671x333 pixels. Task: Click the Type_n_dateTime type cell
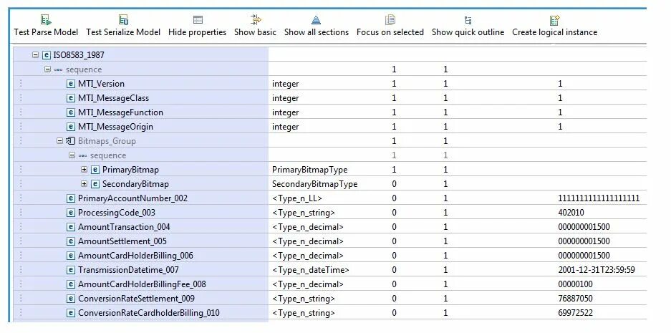pyautogui.click(x=310, y=270)
